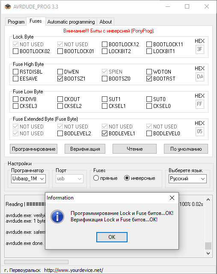Minimize the AVRDUDE_PROG window

pos(168,7)
